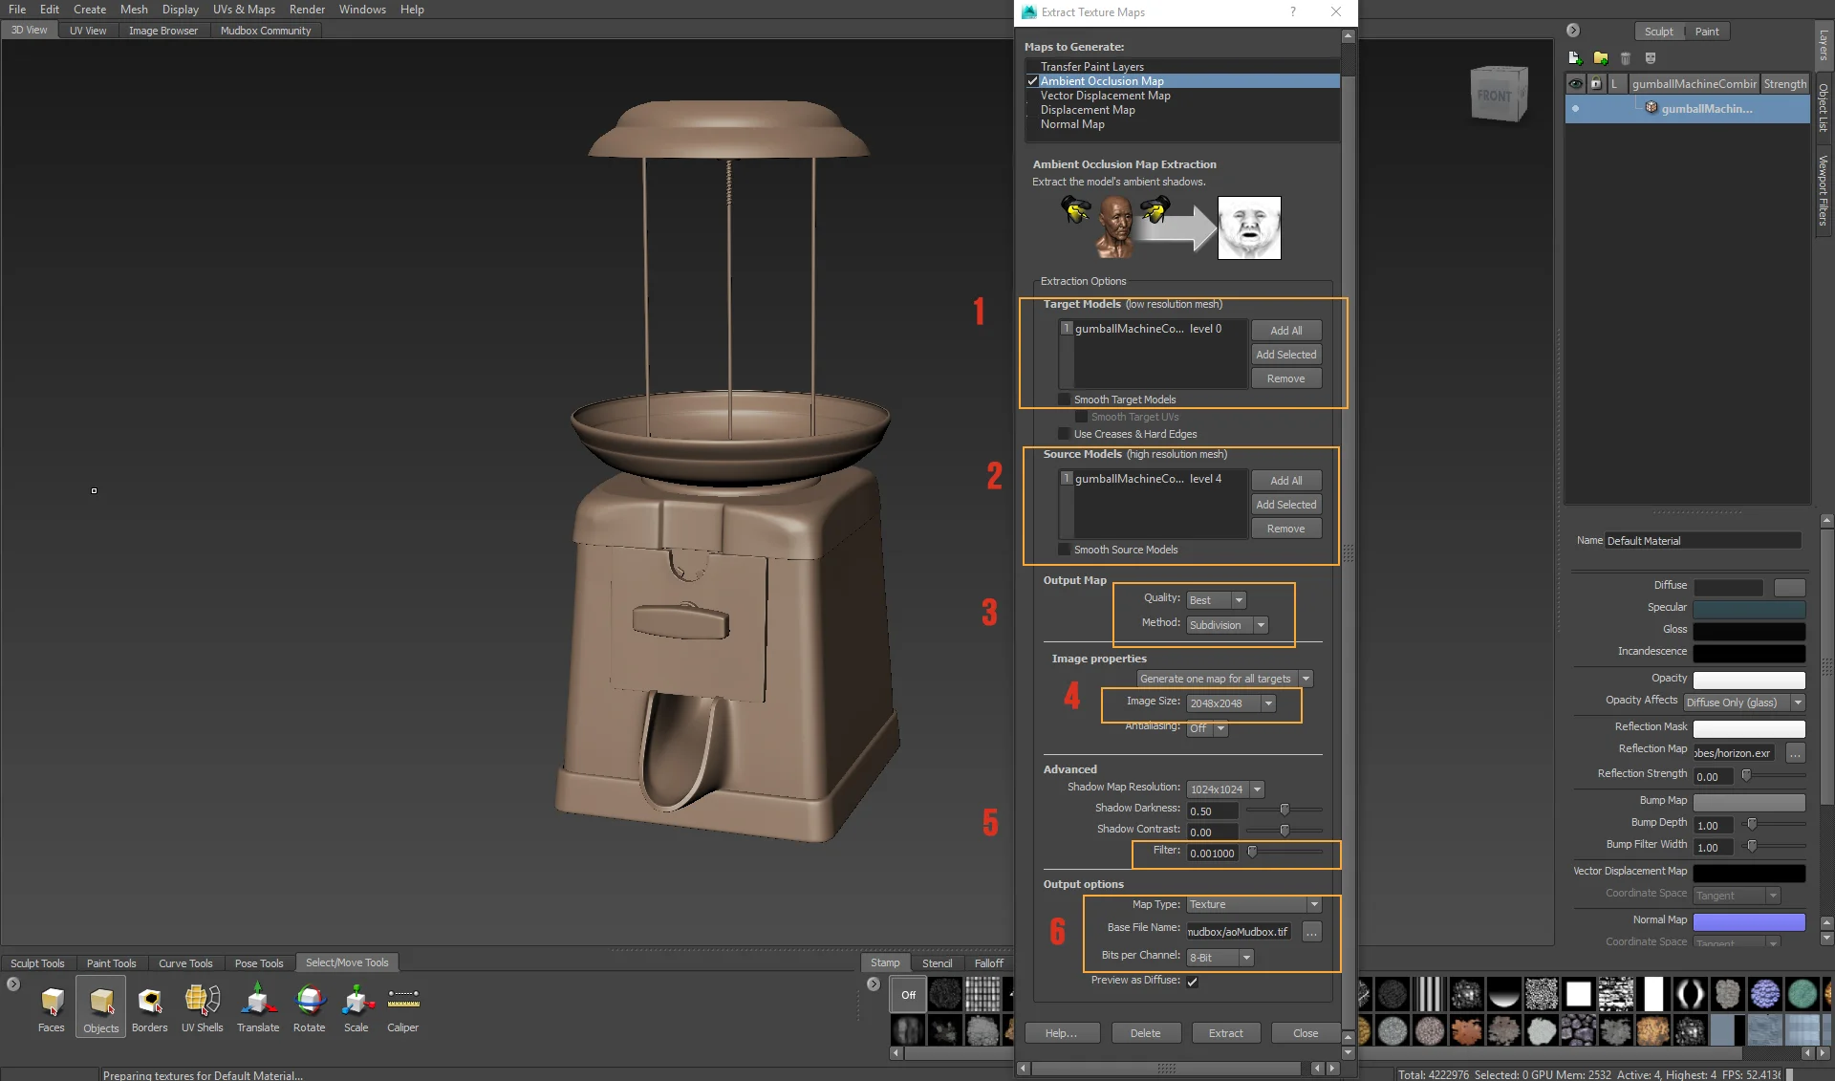Screen dimensions: 1835x1081
Task: Click the Shadow Darkness slider handle
Action: pos(1284,810)
